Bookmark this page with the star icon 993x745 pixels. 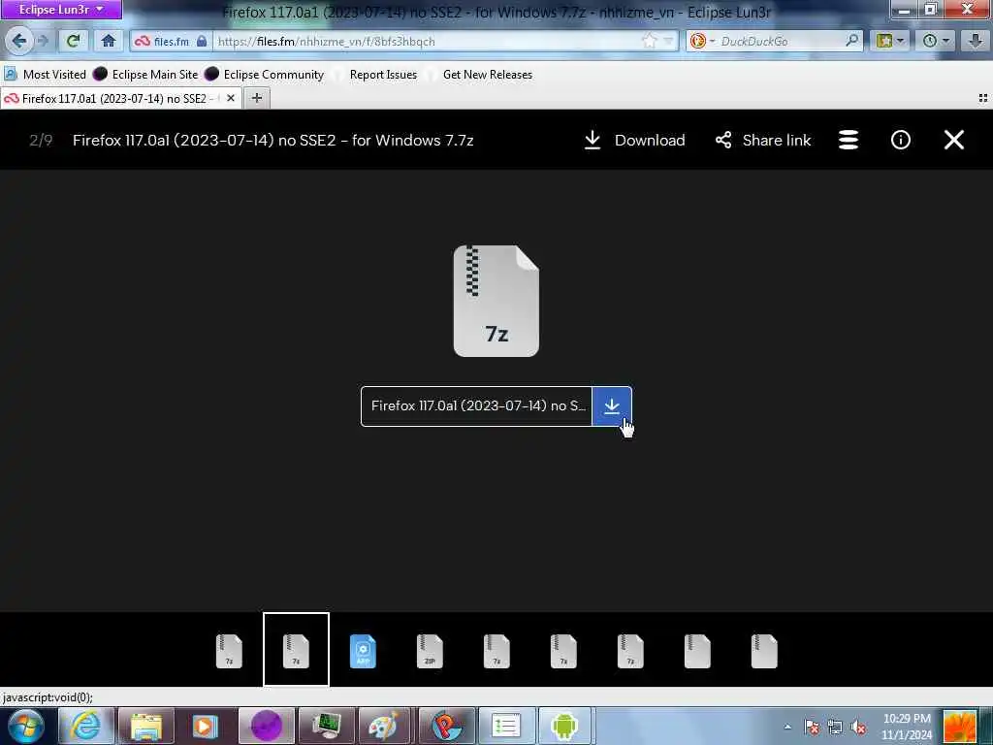649,41
